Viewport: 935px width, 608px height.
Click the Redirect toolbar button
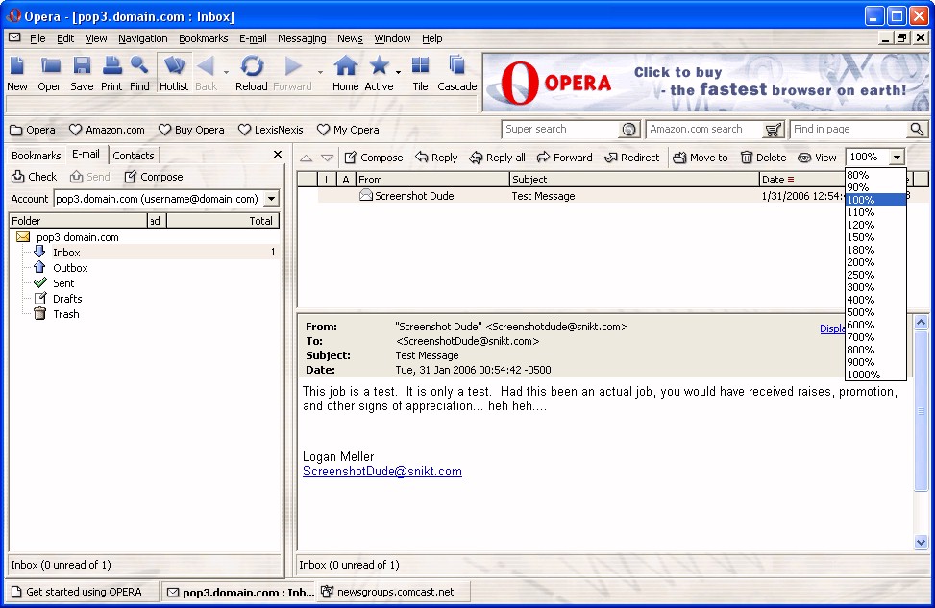point(632,158)
